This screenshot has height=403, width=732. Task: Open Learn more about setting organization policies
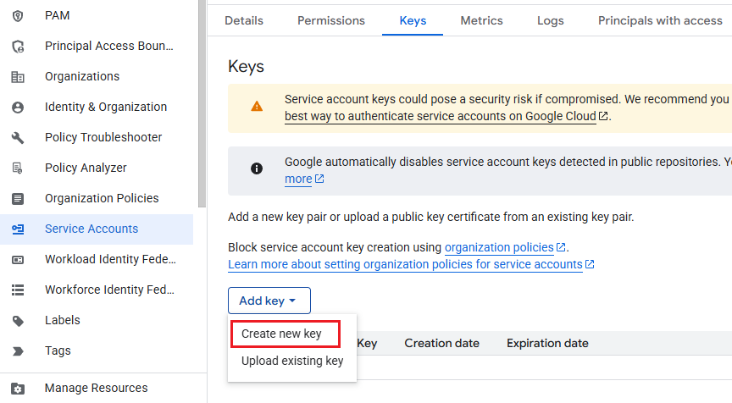(x=405, y=264)
